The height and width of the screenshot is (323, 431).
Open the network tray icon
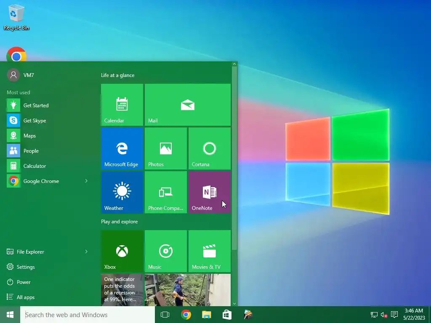(x=374, y=315)
